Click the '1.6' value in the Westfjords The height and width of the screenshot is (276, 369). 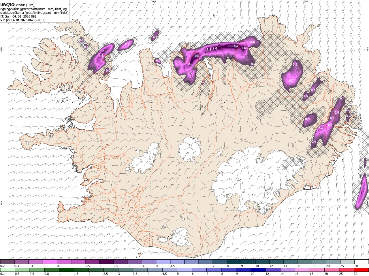[x=101, y=55]
